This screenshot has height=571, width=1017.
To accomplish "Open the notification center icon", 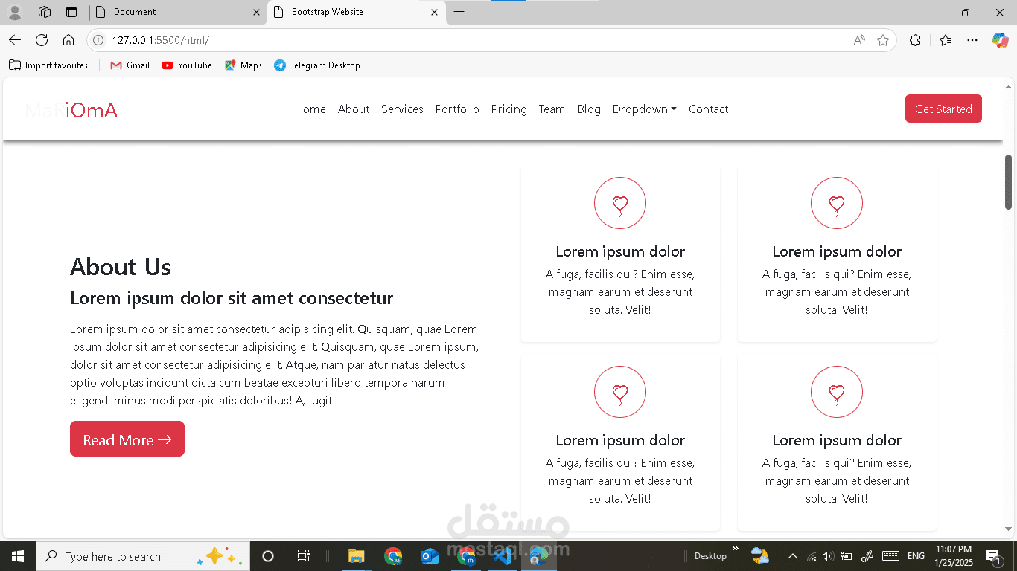I will point(993,556).
